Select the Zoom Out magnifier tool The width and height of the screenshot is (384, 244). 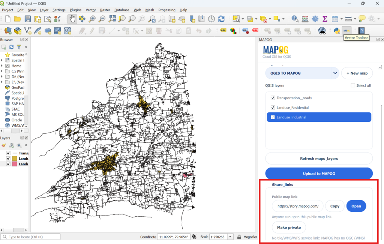click(102, 19)
